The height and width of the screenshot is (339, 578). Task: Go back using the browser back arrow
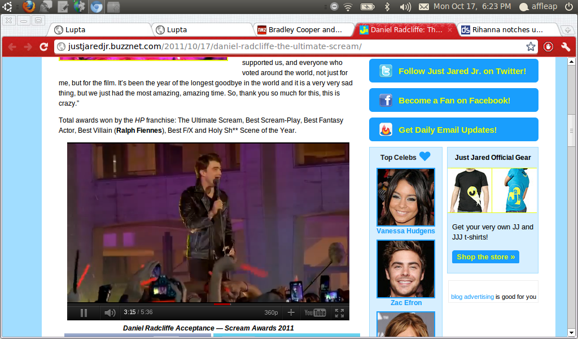point(12,46)
